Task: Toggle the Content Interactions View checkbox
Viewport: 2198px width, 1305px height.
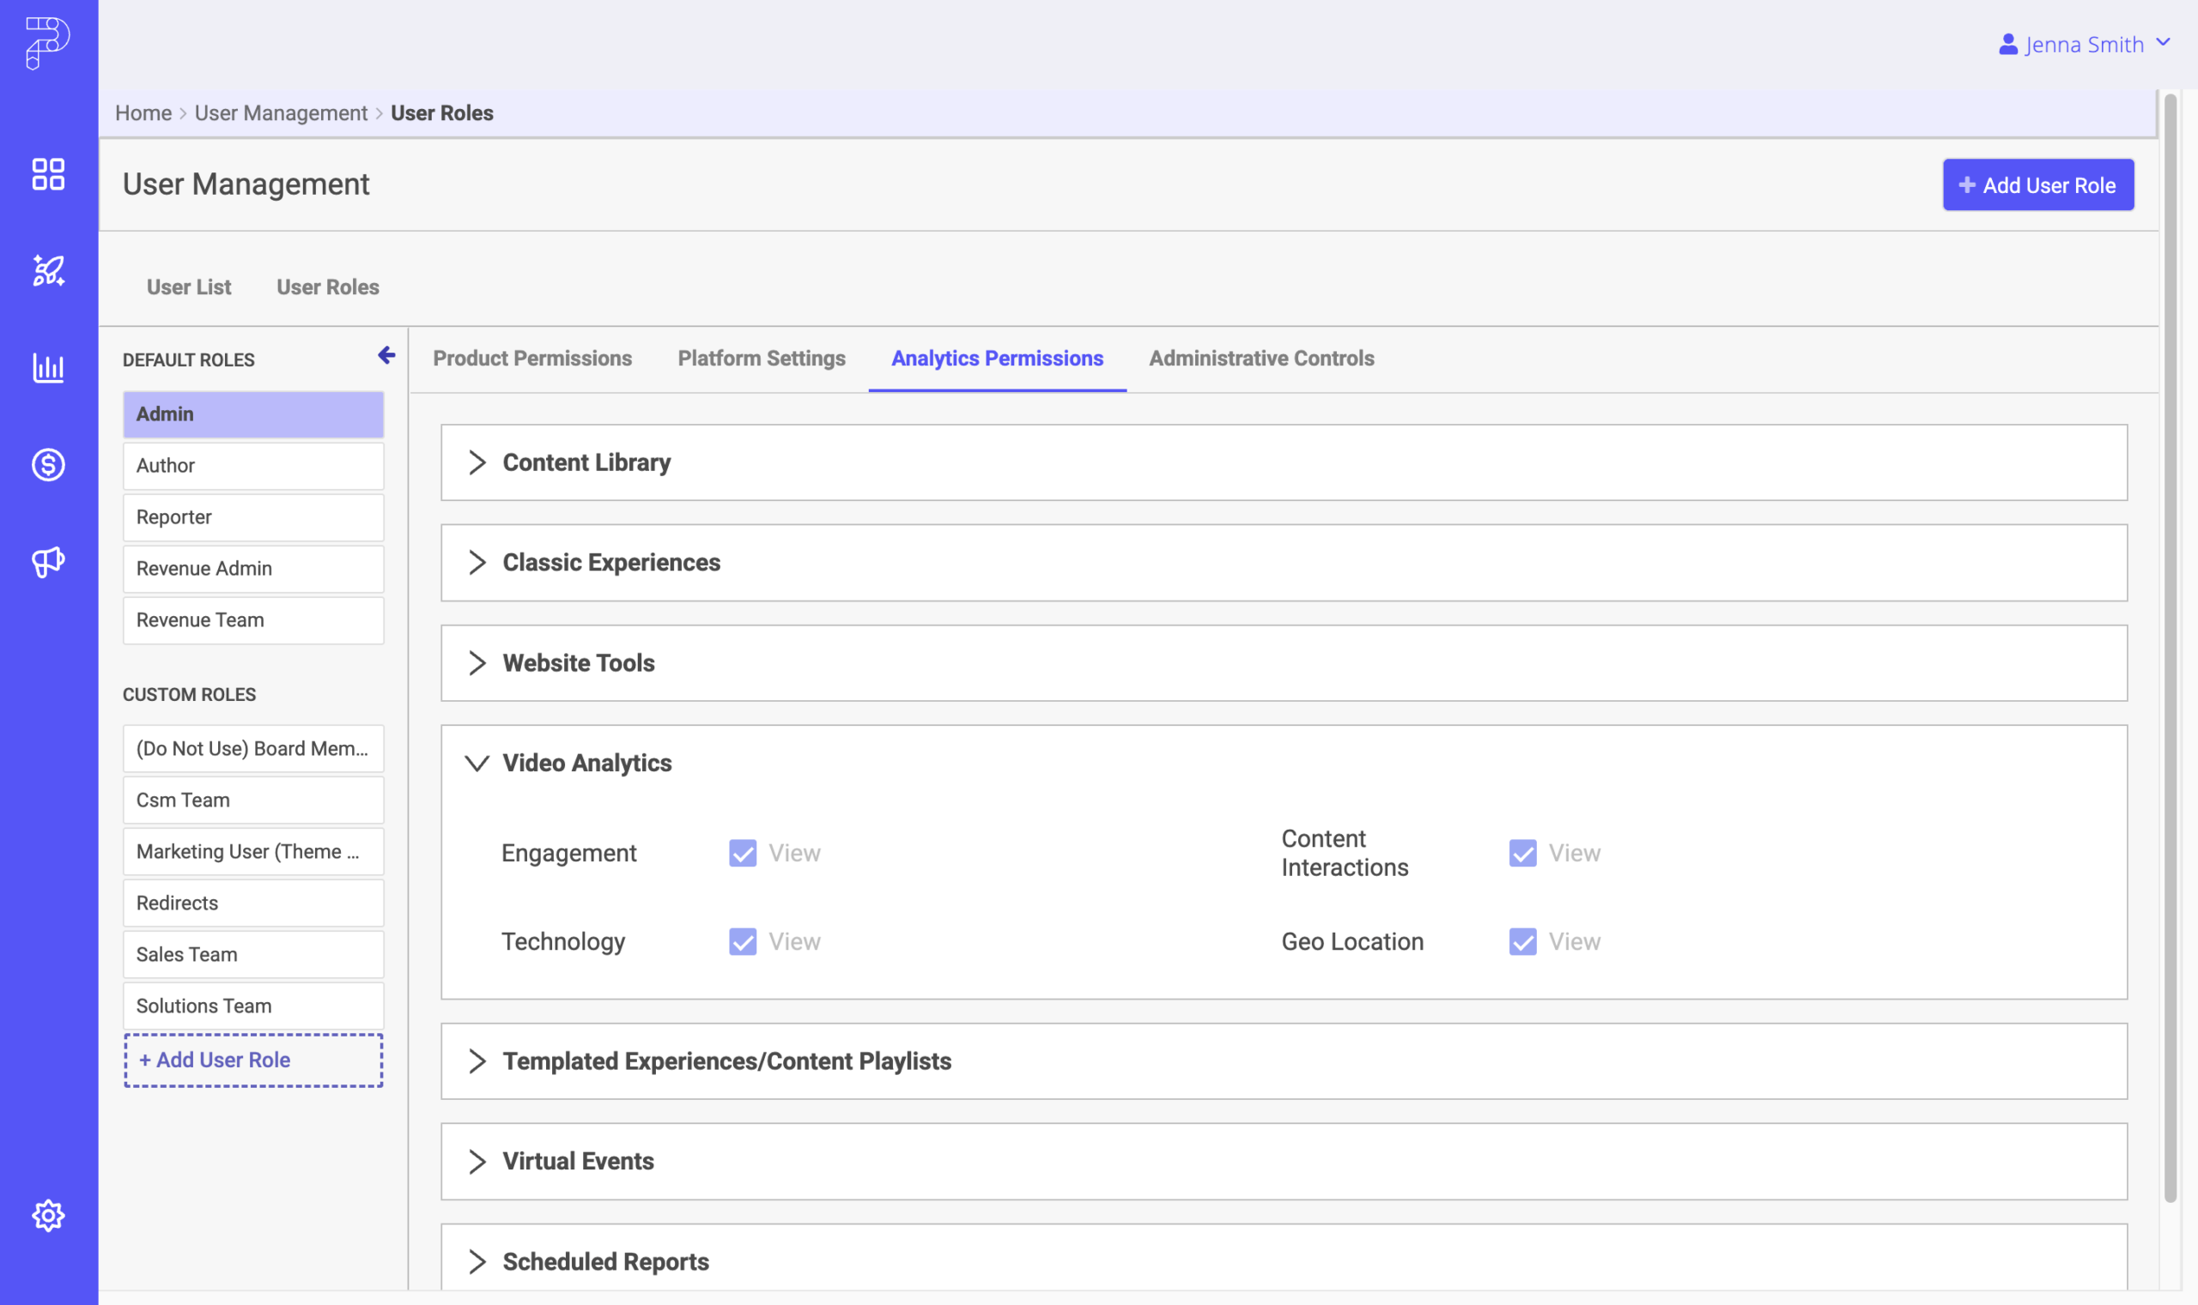Action: point(1523,853)
